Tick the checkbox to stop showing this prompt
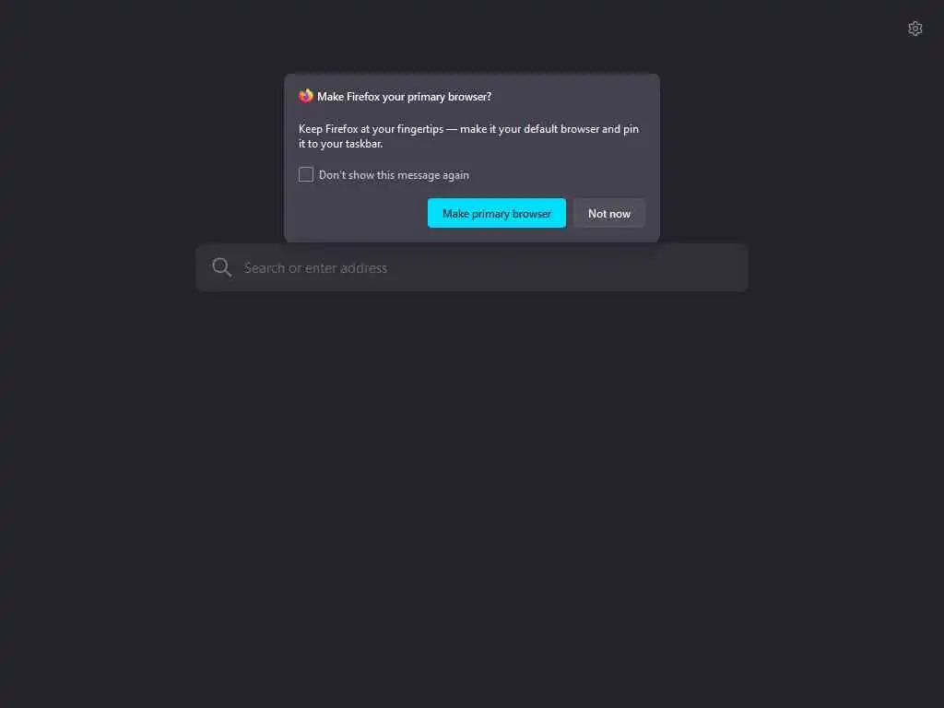Viewport: 944px width, 708px height. click(x=306, y=174)
